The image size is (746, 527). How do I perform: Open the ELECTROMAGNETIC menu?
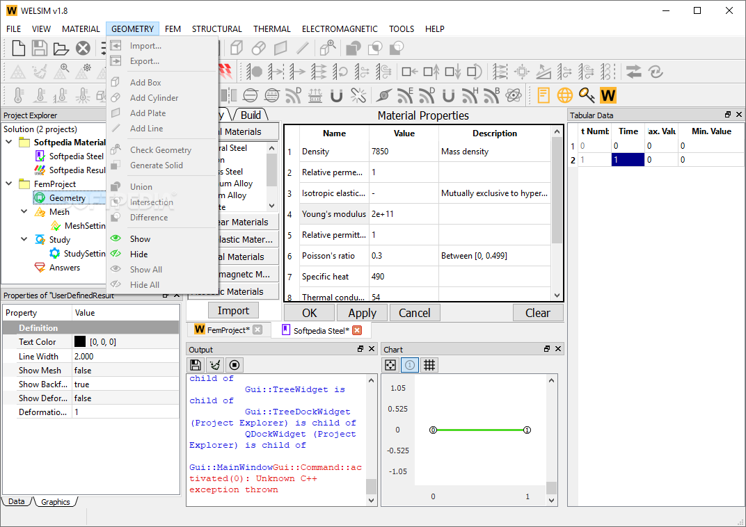click(340, 29)
